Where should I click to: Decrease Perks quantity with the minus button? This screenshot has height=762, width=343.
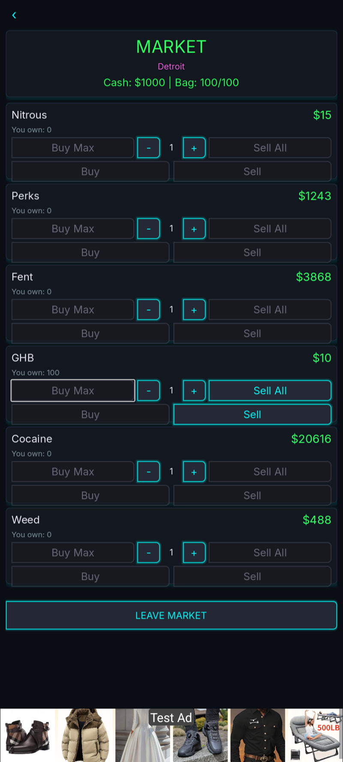148,229
